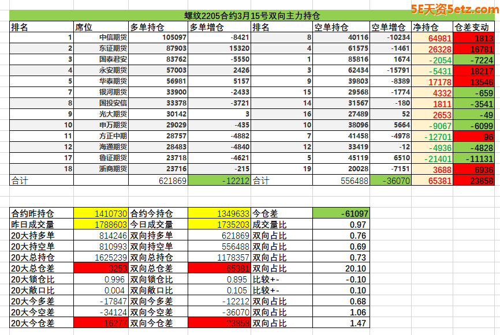This screenshot has width=500, height=335.
Task: Click the 多单增仓 header cell
Action: pyautogui.click(x=219, y=27)
